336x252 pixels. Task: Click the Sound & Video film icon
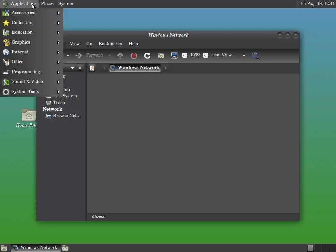[6, 82]
